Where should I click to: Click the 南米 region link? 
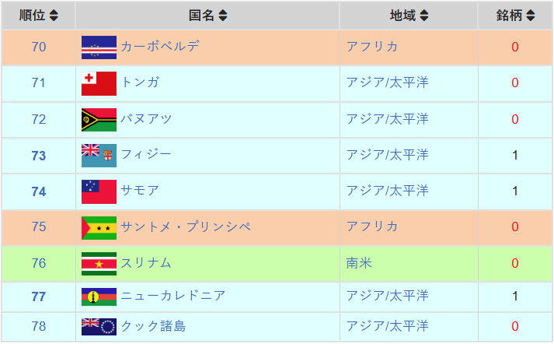coord(359,263)
